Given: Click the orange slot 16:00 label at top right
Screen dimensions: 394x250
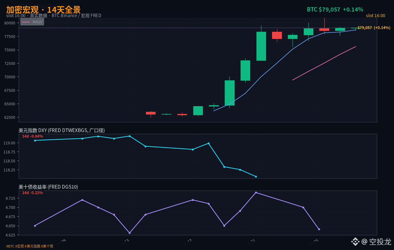Looking at the screenshot, I should tap(375, 16).
